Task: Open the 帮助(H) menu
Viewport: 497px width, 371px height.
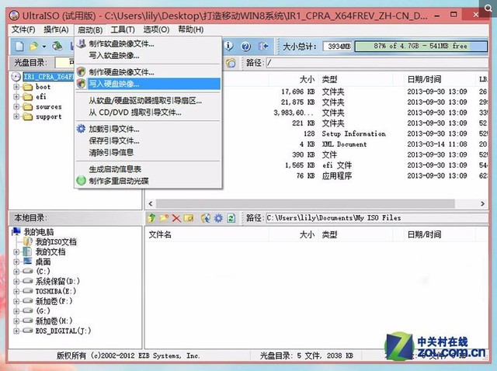Action: 191,29
